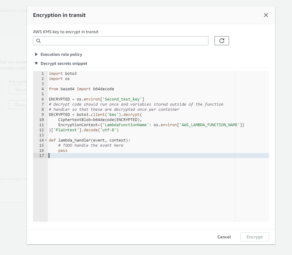Click line number 6 in the gutter
Screen dimensions: 292x255
42,99
